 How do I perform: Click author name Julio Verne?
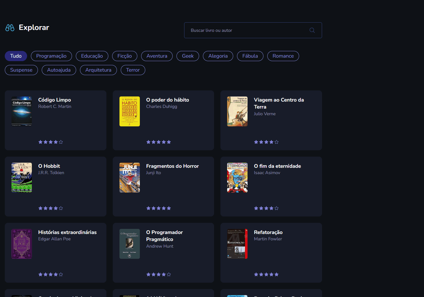pos(265,114)
